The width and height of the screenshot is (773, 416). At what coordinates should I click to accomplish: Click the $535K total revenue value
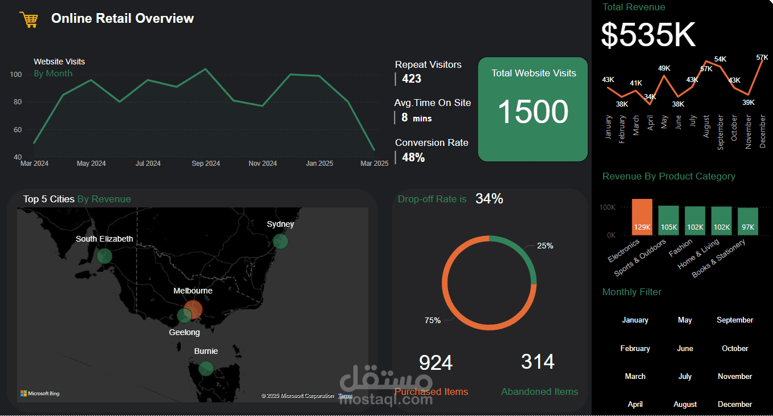(x=648, y=35)
